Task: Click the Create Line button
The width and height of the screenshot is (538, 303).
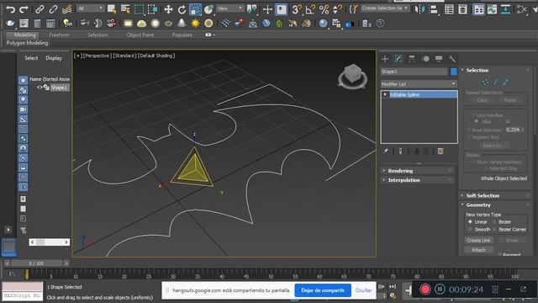Action: (478, 240)
